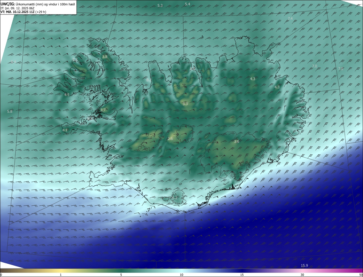Click the color scale tick label 1
The image size is (363, 277).
[61, 275]
